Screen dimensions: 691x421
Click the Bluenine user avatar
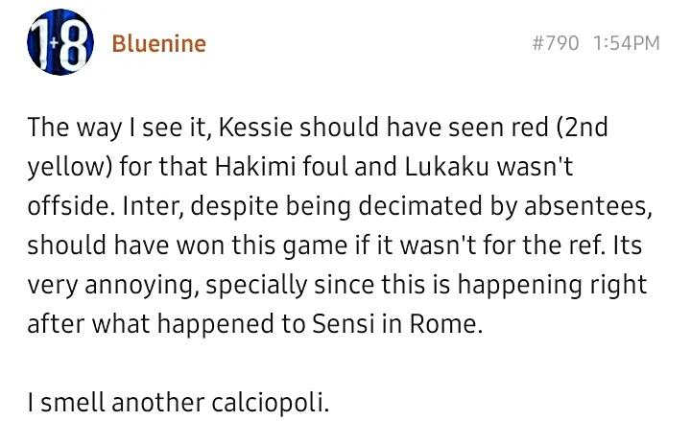point(61,46)
